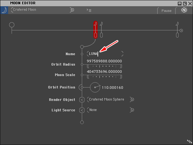Select the far-right moon marker on timeline
Image resolution: width=193 pixels, height=145 pixels.
pyautogui.click(x=177, y=30)
